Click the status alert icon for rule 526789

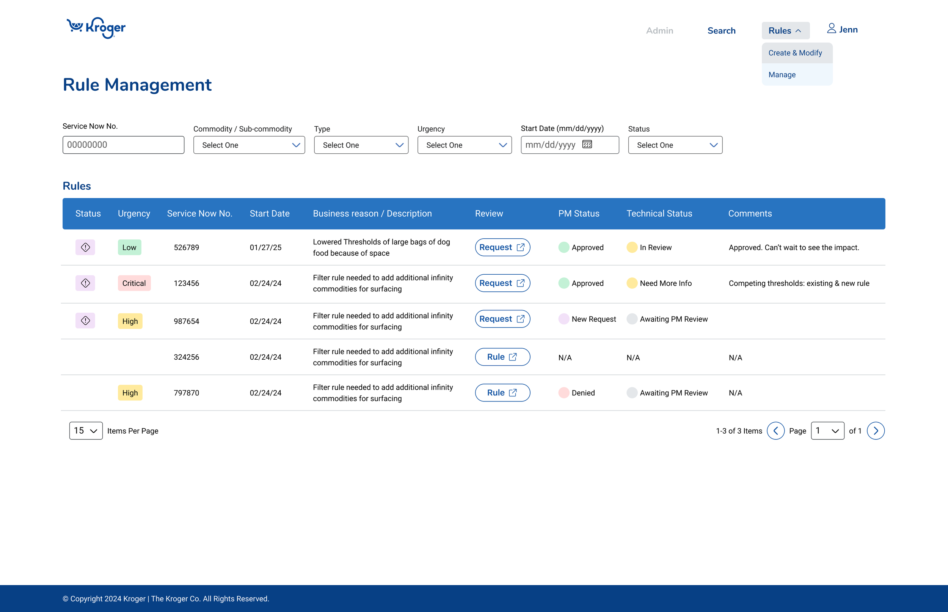pyautogui.click(x=85, y=247)
